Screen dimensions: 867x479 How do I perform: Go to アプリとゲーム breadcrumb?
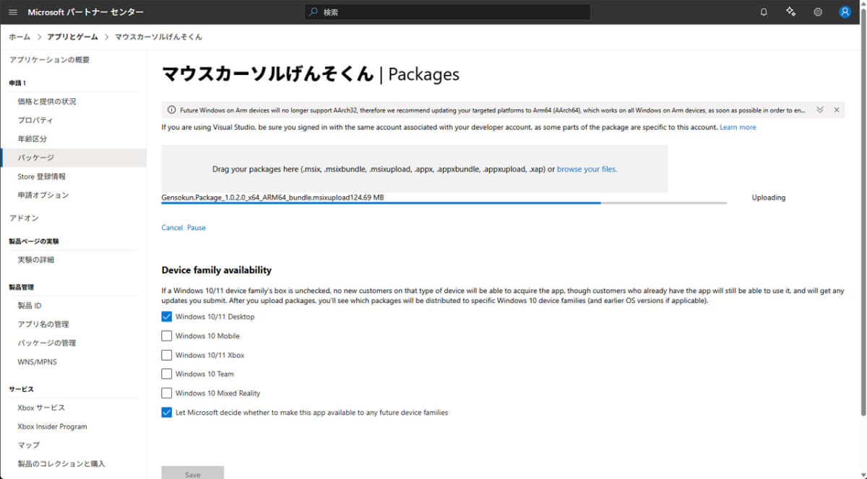(x=71, y=37)
